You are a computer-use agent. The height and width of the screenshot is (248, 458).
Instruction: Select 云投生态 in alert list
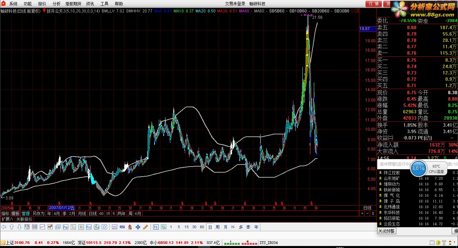[392, 224]
